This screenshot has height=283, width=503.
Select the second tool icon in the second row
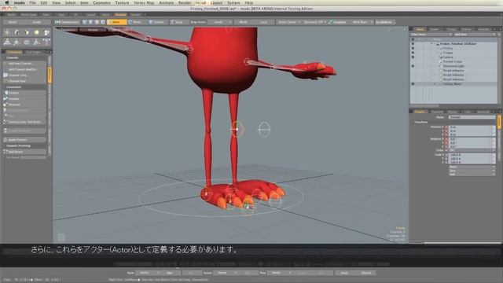(x=17, y=42)
